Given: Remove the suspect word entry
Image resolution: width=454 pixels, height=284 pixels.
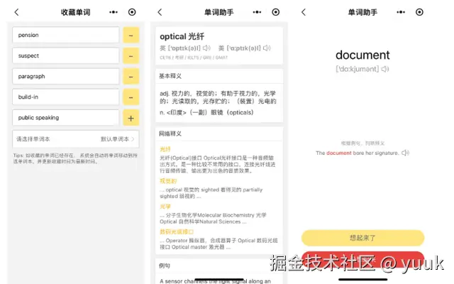Looking at the screenshot, I should [x=131, y=56].
